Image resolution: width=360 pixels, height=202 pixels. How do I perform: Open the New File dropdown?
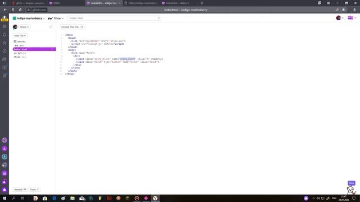20,35
